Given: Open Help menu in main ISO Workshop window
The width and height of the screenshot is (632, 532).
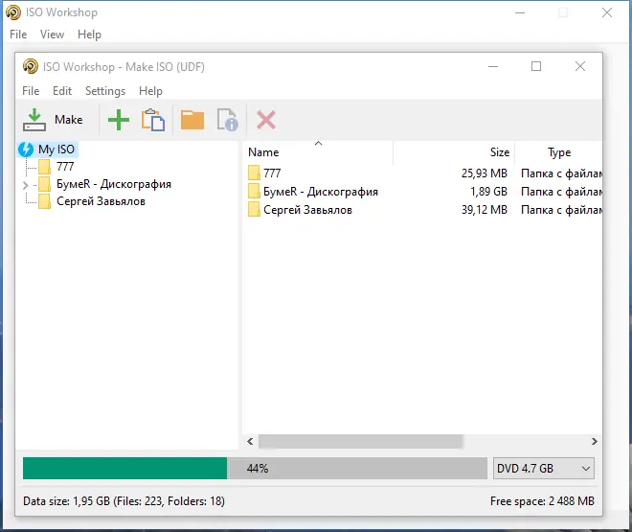Looking at the screenshot, I should tap(89, 35).
